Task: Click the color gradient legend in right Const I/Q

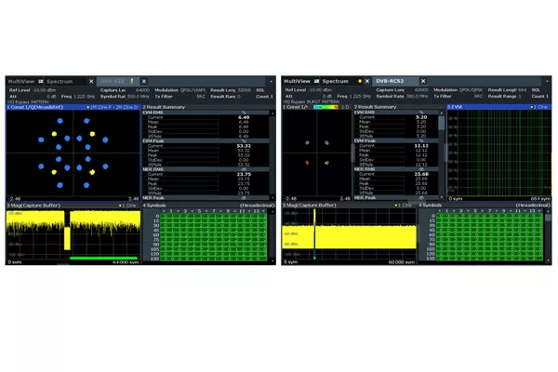Action: point(325,107)
